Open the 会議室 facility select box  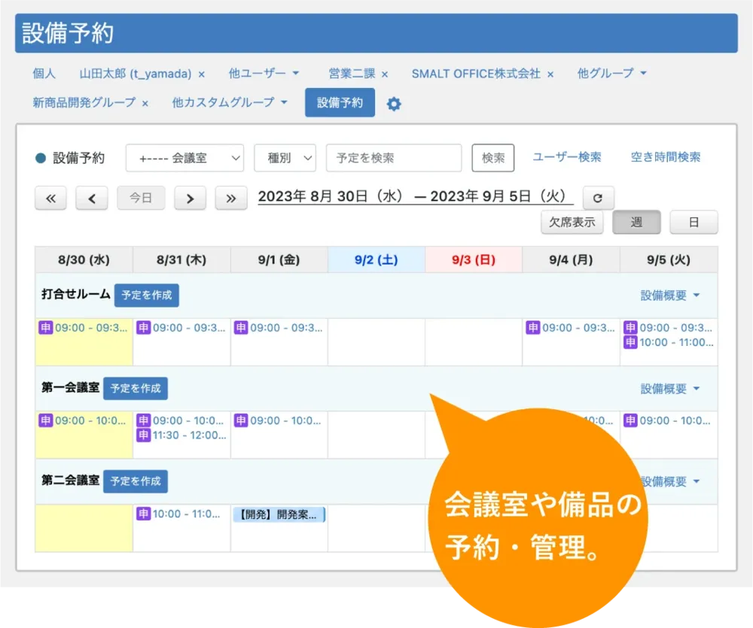185,158
